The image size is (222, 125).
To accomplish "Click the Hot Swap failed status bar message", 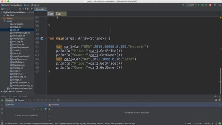I will pos(70,124).
